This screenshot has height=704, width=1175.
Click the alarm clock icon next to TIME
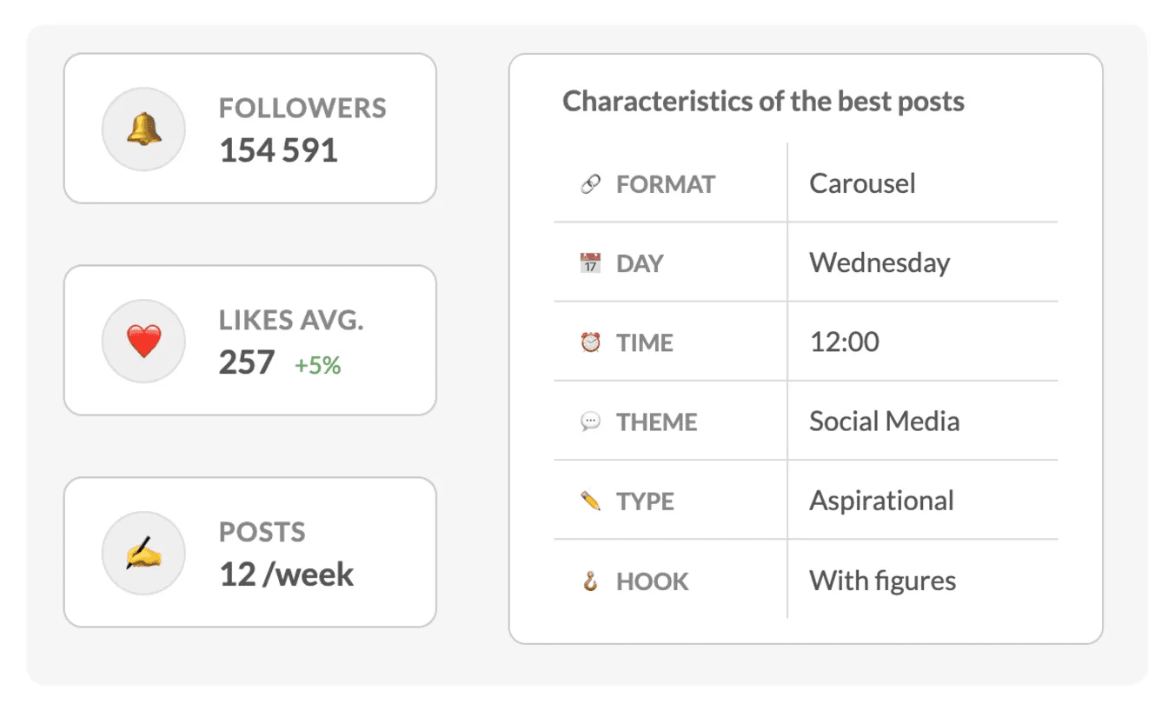coord(591,342)
